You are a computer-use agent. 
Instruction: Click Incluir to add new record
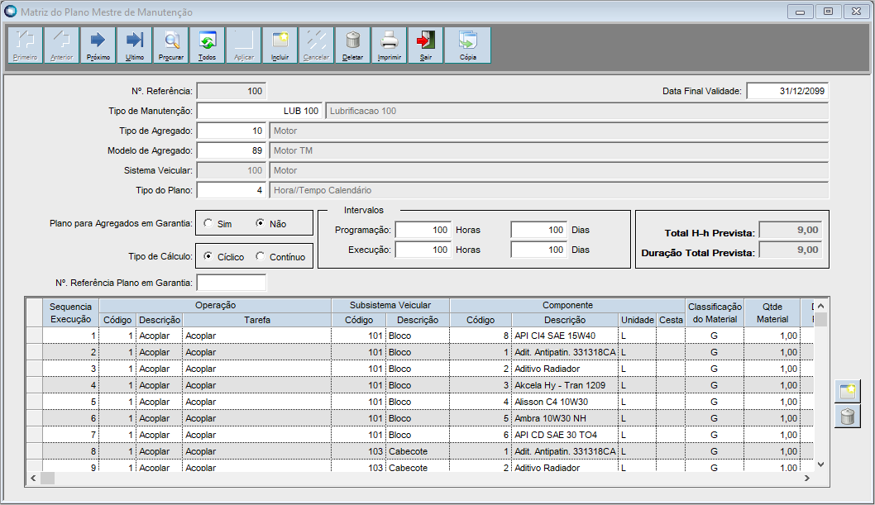click(x=280, y=45)
